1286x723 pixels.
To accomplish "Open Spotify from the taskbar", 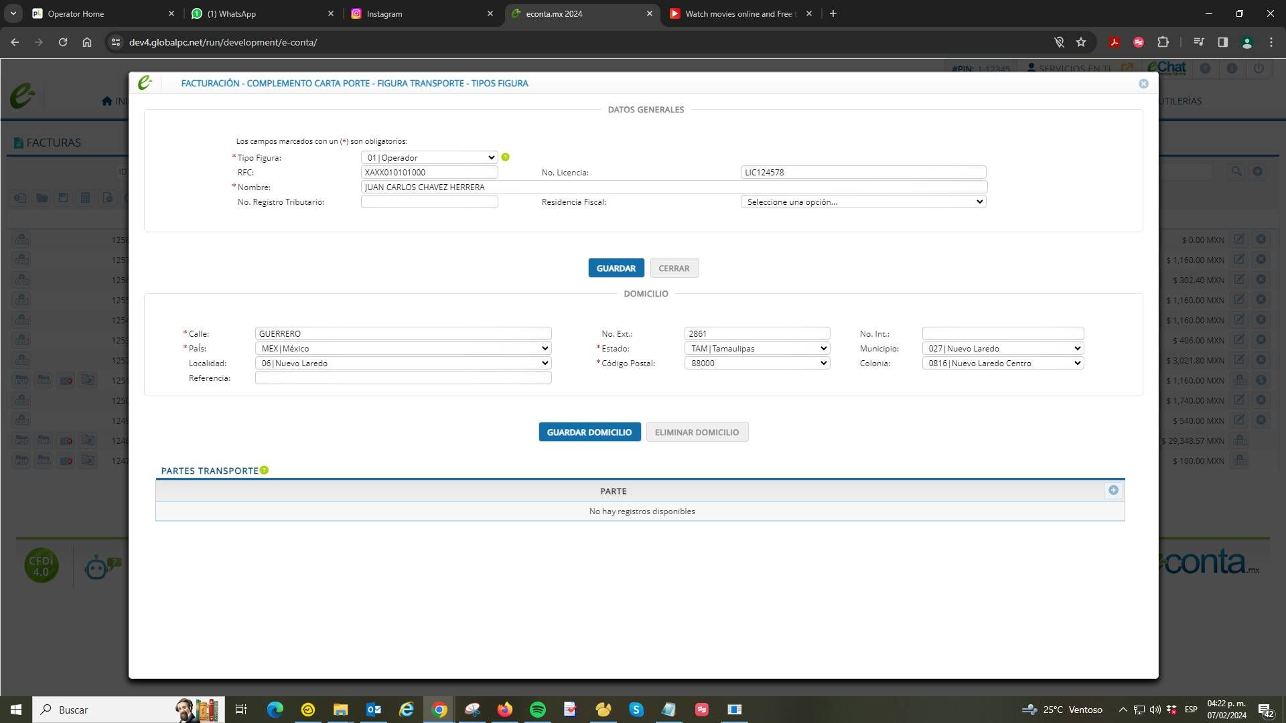I will pos(537,710).
